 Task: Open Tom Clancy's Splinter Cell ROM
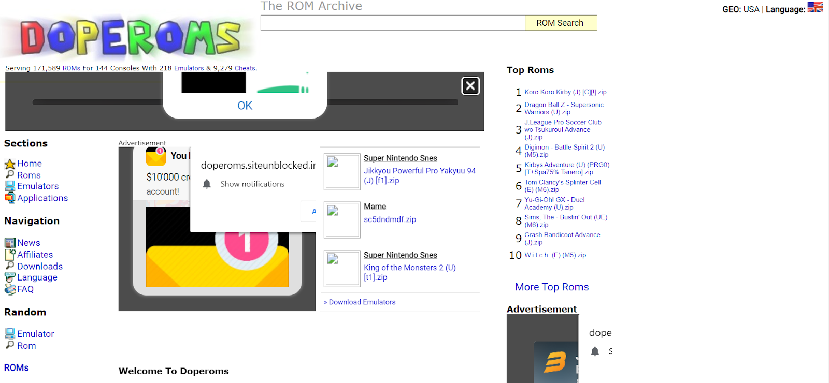pyautogui.click(x=563, y=186)
